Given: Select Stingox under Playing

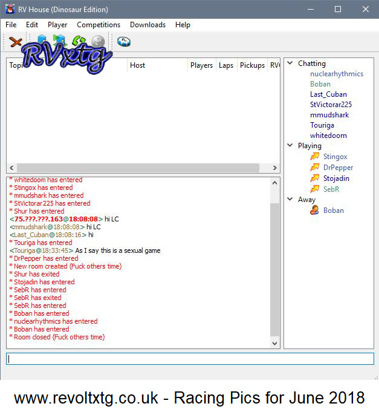Looking at the screenshot, I should (335, 157).
